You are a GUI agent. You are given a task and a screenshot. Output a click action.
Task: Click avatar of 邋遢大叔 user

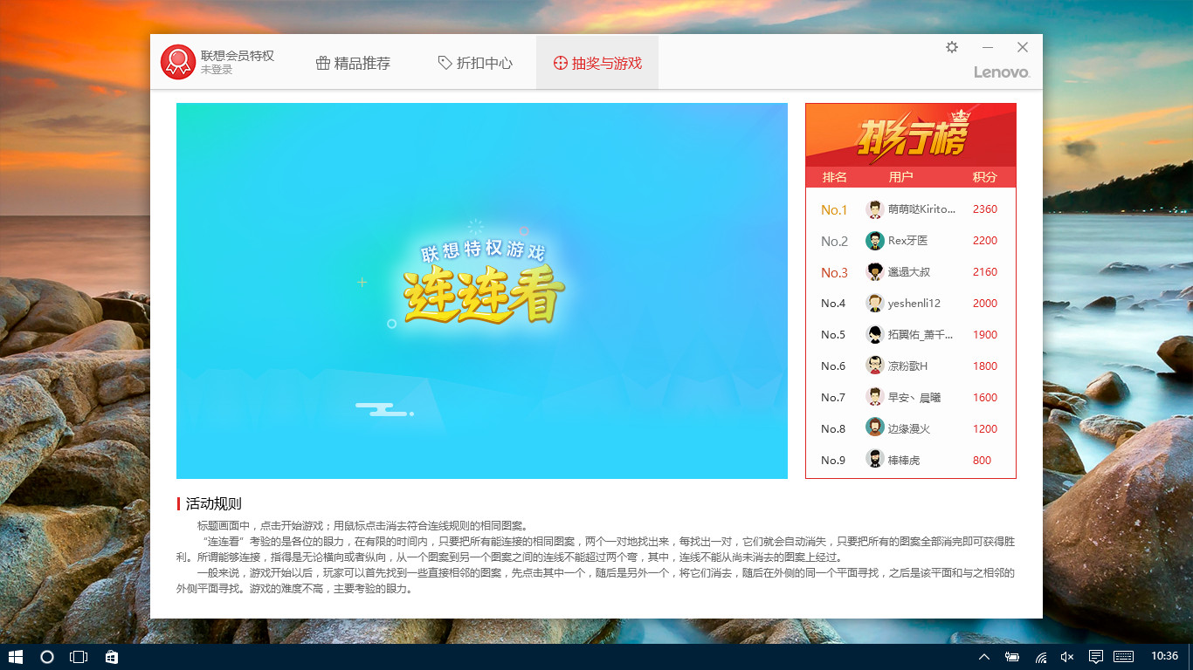point(875,272)
